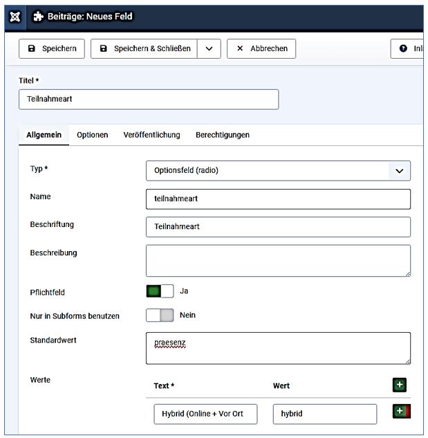Switch to the Optionen tab
This screenshot has height=438, width=428.
point(92,135)
